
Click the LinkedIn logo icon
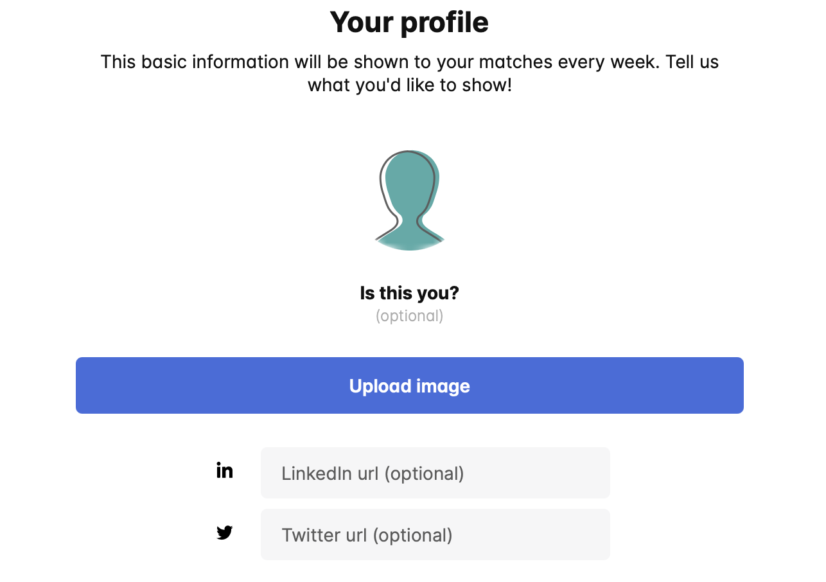224,470
